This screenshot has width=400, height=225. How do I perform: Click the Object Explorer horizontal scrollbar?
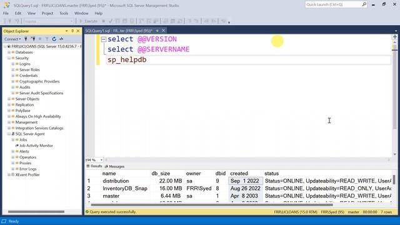pos(36,211)
